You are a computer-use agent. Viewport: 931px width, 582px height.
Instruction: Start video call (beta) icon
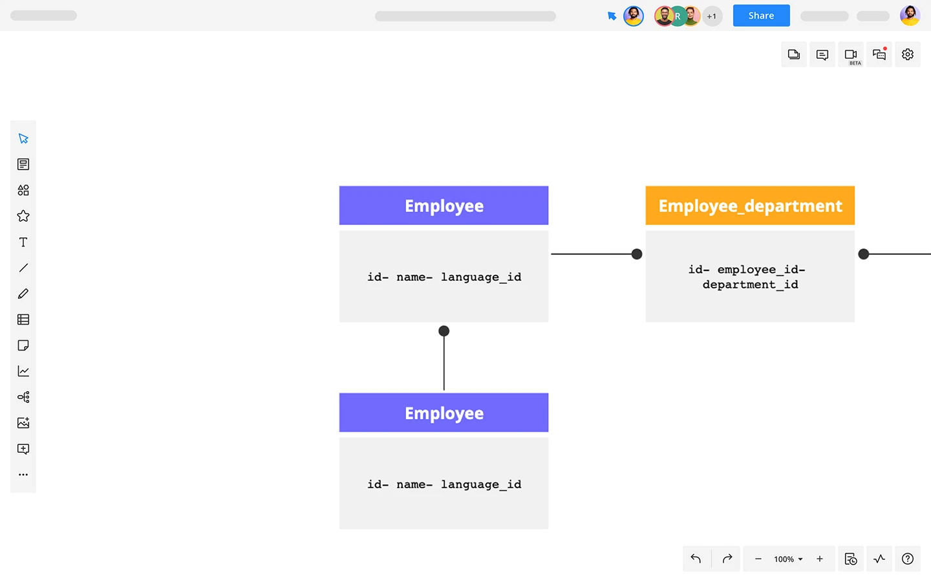tap(851, 54)
